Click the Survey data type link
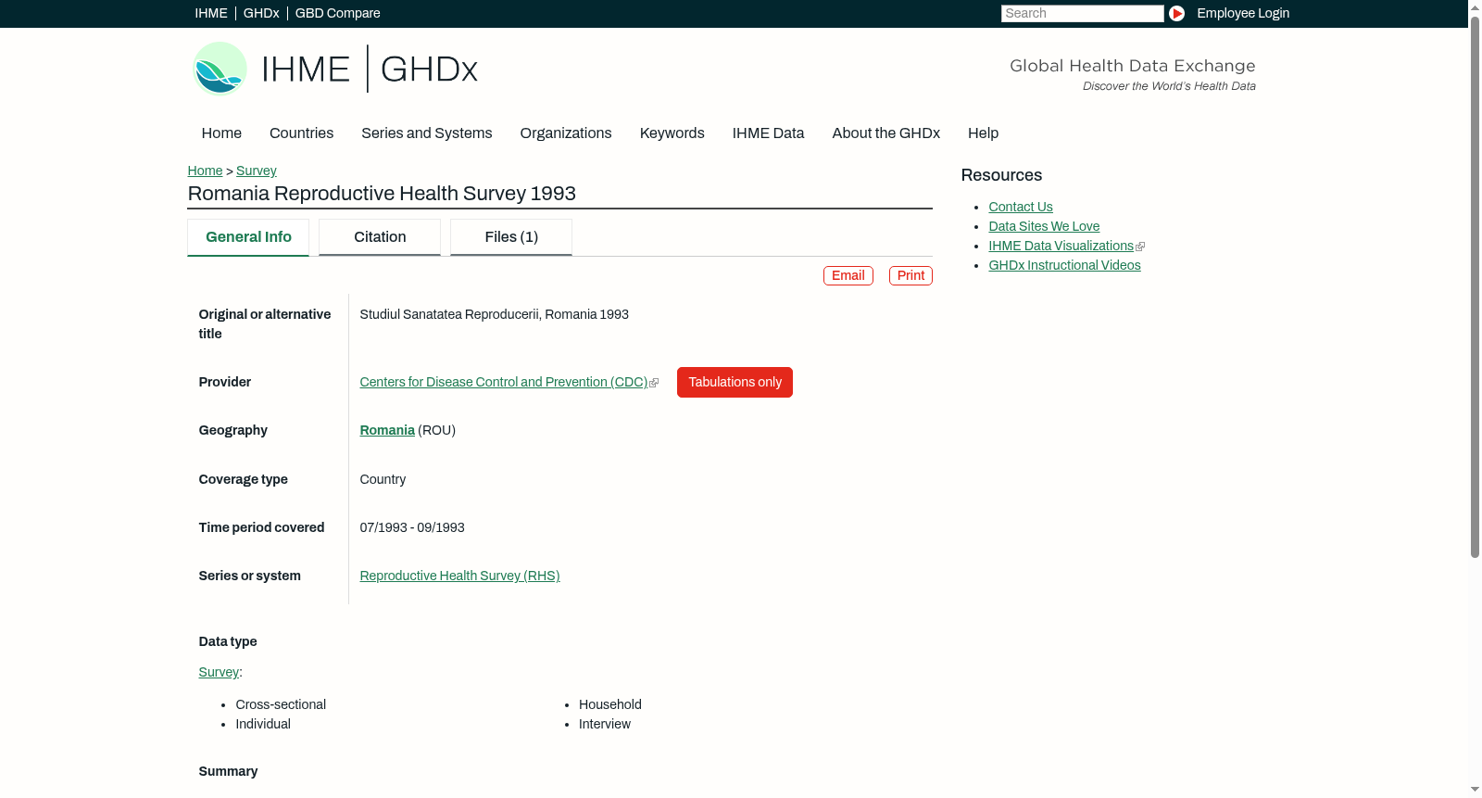Image resolution: width=1482 pixels, height=798 pixels. click(x=219, y=673)
